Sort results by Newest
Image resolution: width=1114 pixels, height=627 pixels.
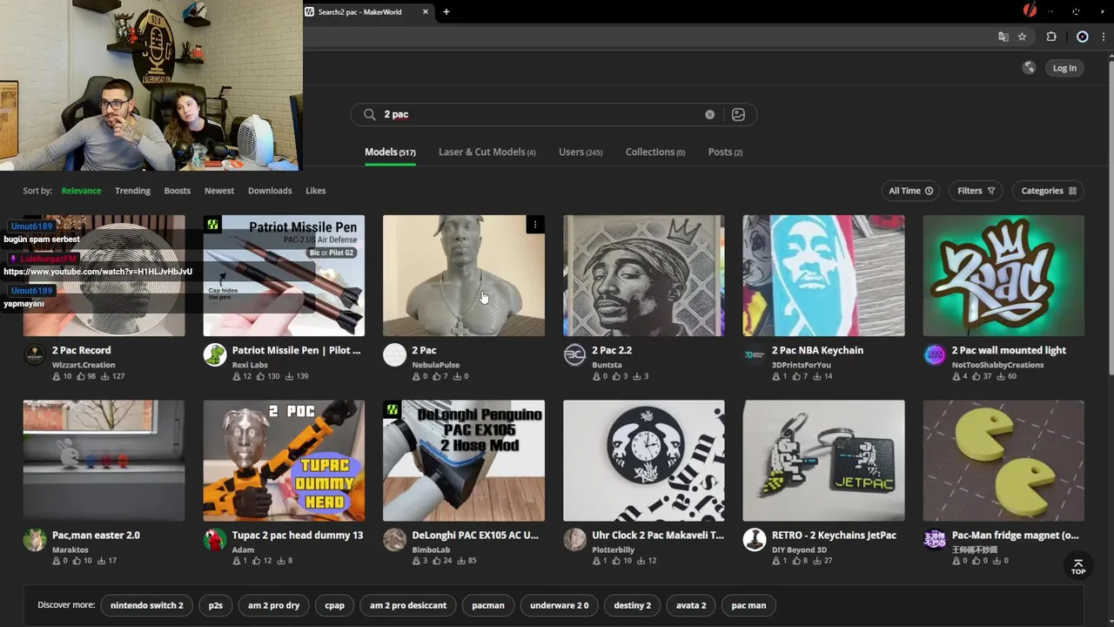tap(219, 191)
